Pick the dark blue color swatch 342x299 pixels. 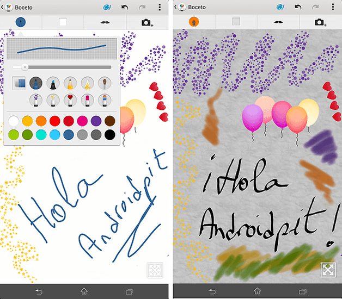click(69, 135)
